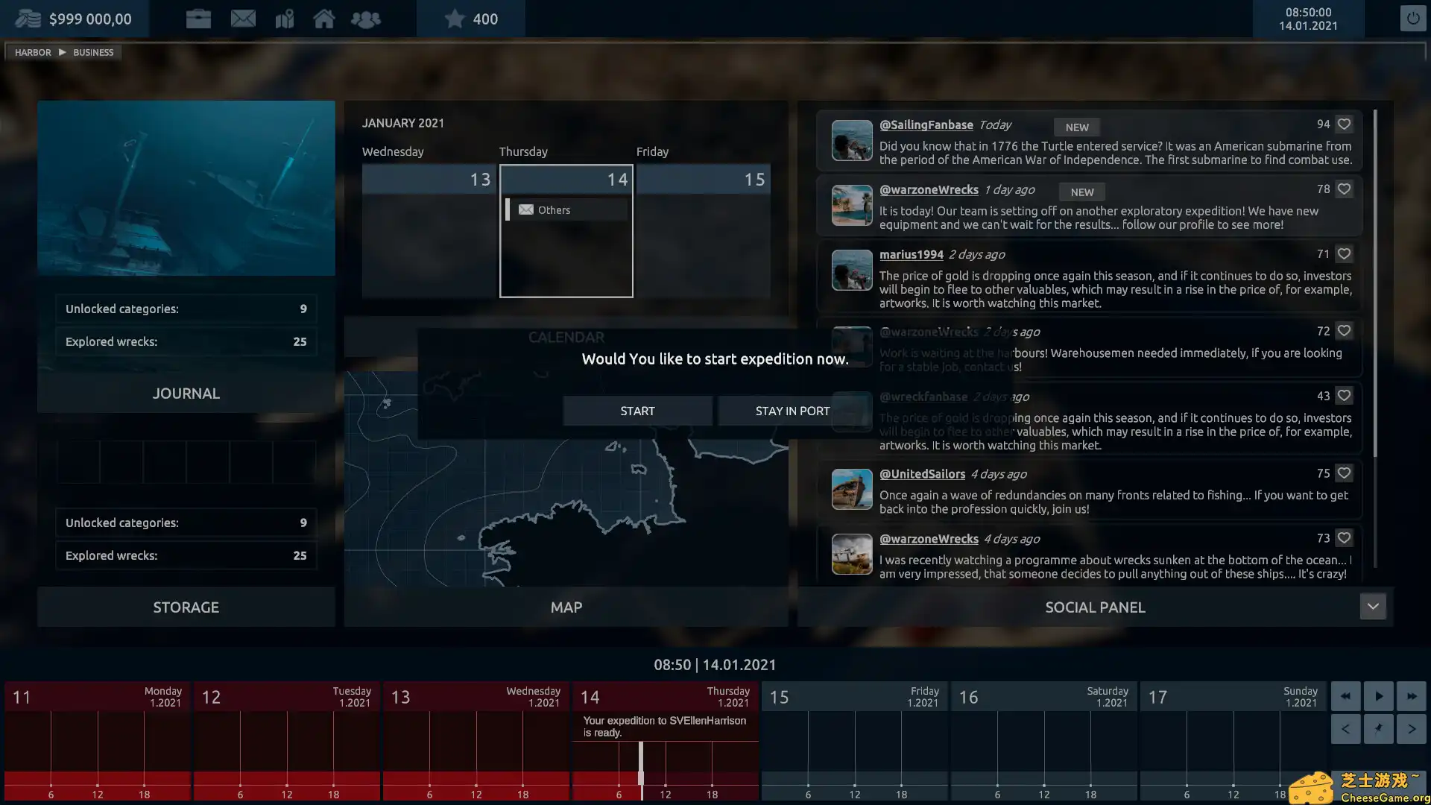
Task: Open the crew people icon
Action: click(365, 19)
